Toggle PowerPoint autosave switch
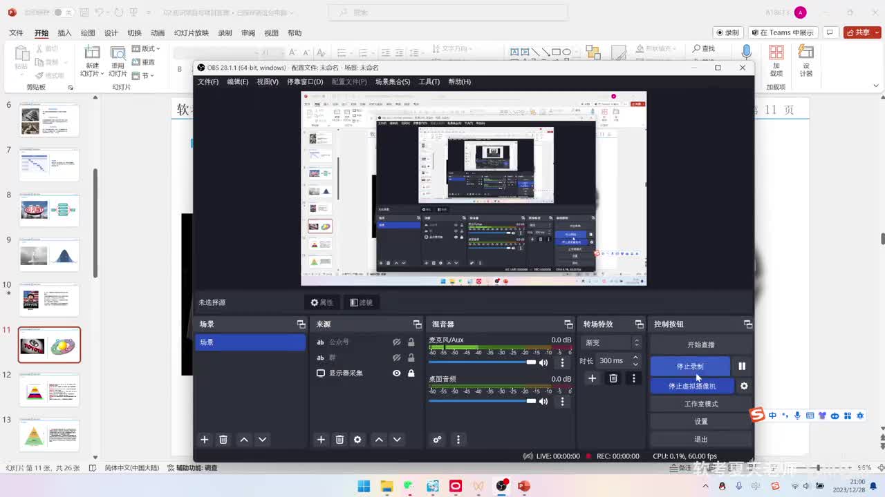885x497 pixels. [63, 12]
